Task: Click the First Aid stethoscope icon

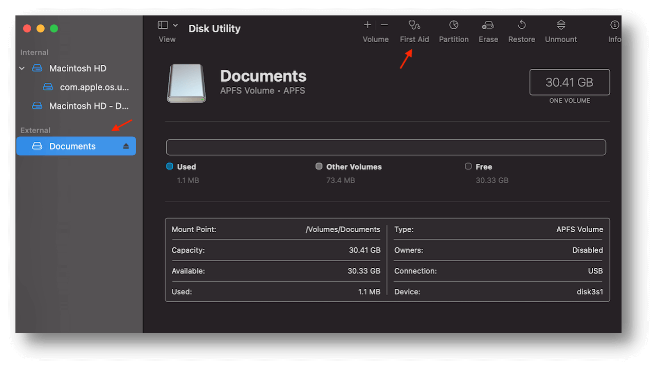Action: (x=414, y=25)
